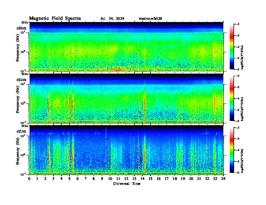Click the log PSD legend label beside dD/dt colorbar
Image resolution: width=266 pixels, height=205 pixels.
point(242,109)
